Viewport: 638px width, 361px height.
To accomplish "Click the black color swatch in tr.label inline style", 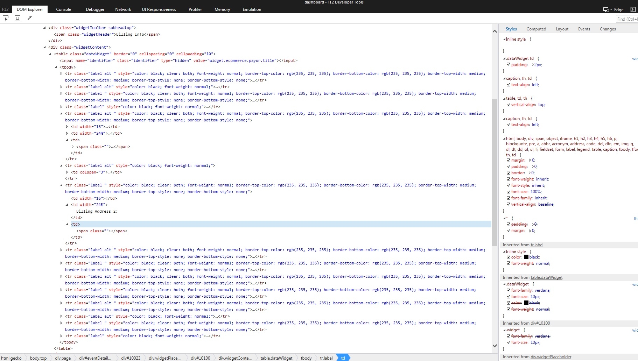I will coord(526,257).
